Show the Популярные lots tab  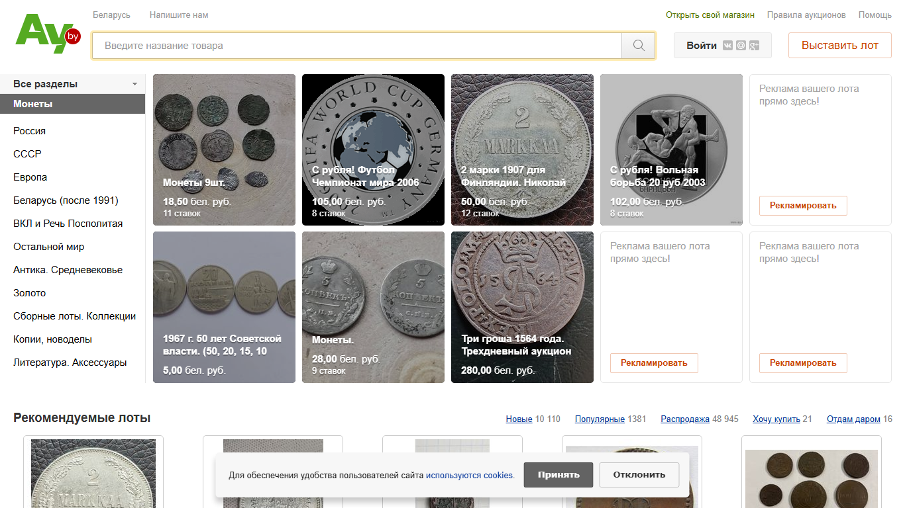tap(600, 419)
